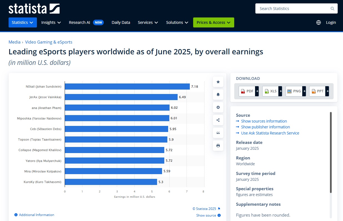Click 'figures are estimates' text

[x=254, y=195]
